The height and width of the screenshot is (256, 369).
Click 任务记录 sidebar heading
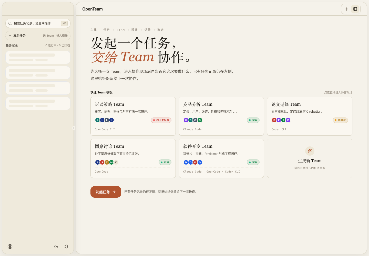[12, 45]
